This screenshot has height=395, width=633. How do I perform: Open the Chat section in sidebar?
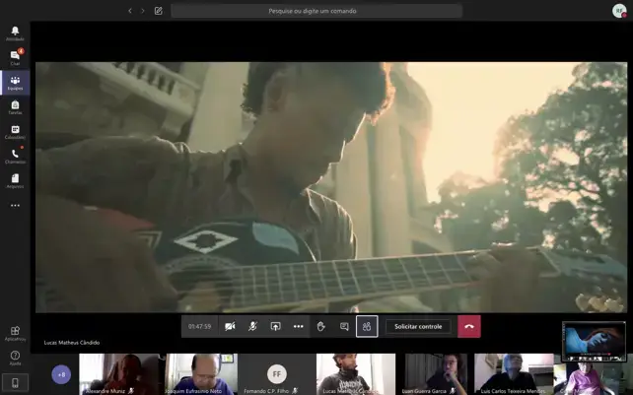point(15,57)
